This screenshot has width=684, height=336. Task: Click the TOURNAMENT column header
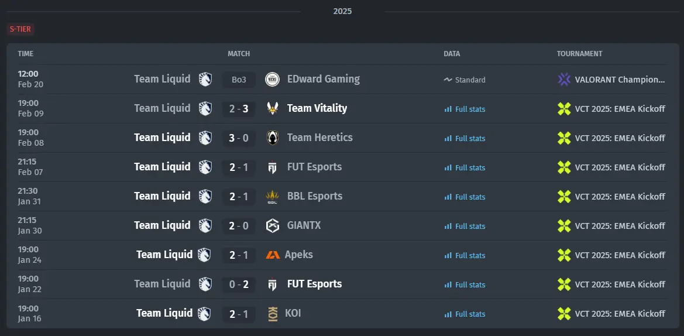(579, 54)
